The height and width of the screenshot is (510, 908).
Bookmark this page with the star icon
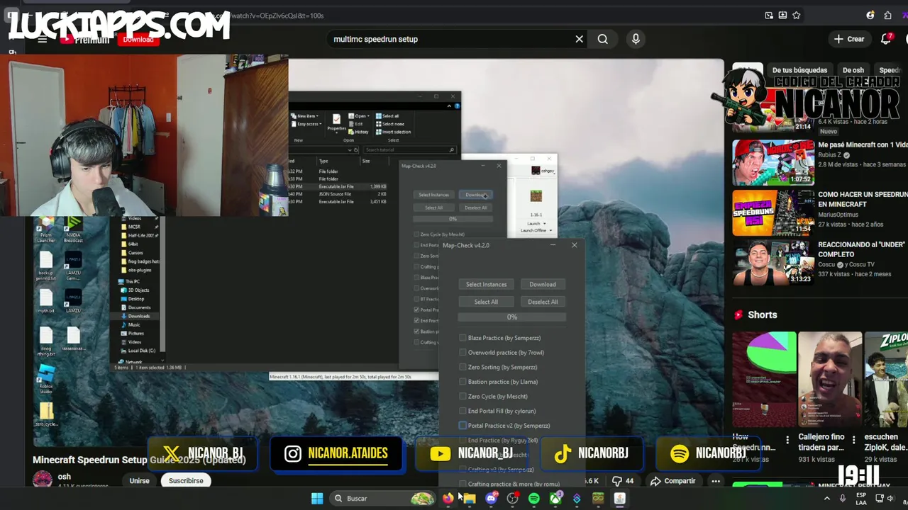point(797,15)
